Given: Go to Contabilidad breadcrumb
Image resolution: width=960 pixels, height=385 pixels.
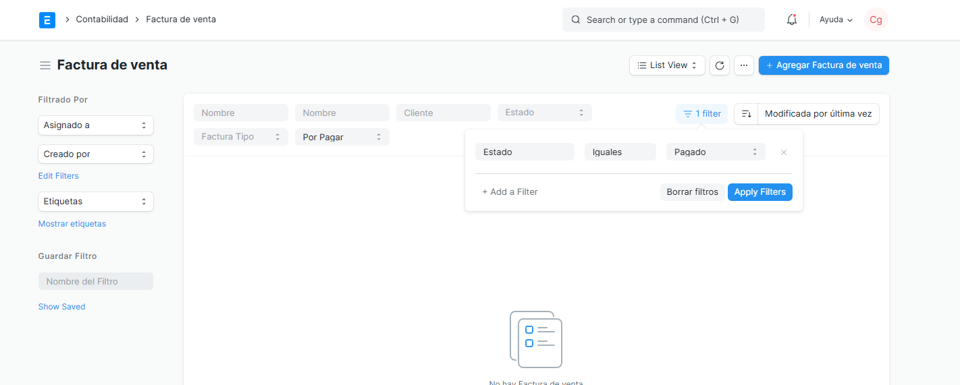Looking at the screenshot, I should click(102, 20).
